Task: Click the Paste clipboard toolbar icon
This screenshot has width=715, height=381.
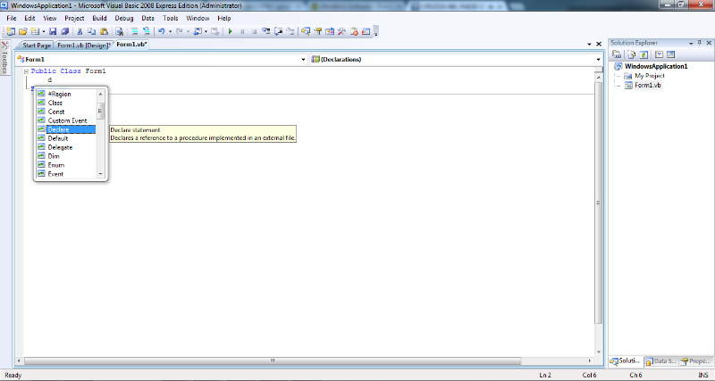Action: click(105, 31)
